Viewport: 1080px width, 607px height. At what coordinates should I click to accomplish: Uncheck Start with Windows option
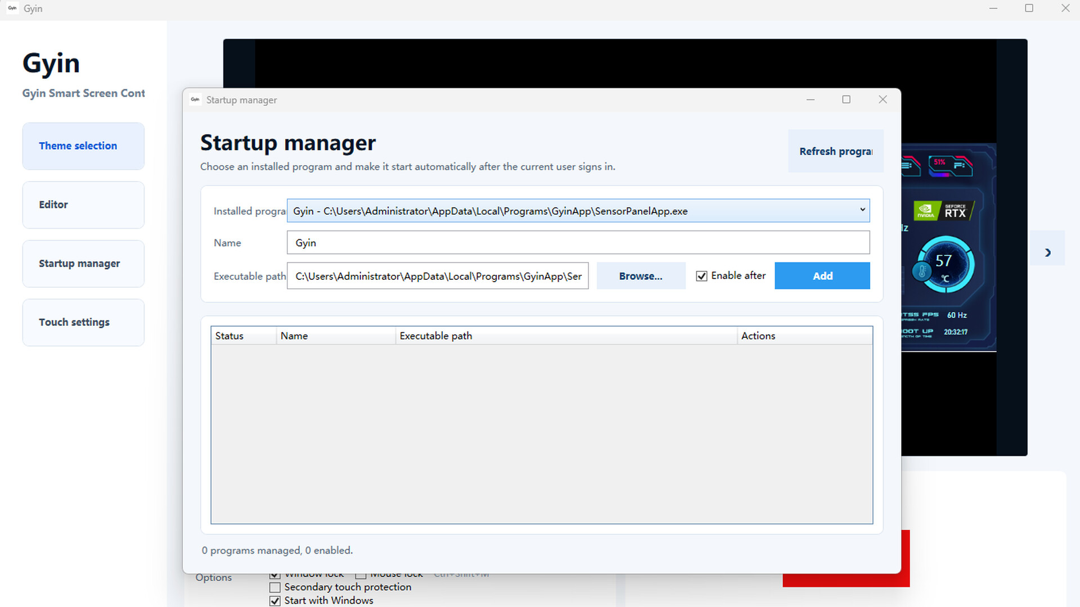[x=274, y=601]
